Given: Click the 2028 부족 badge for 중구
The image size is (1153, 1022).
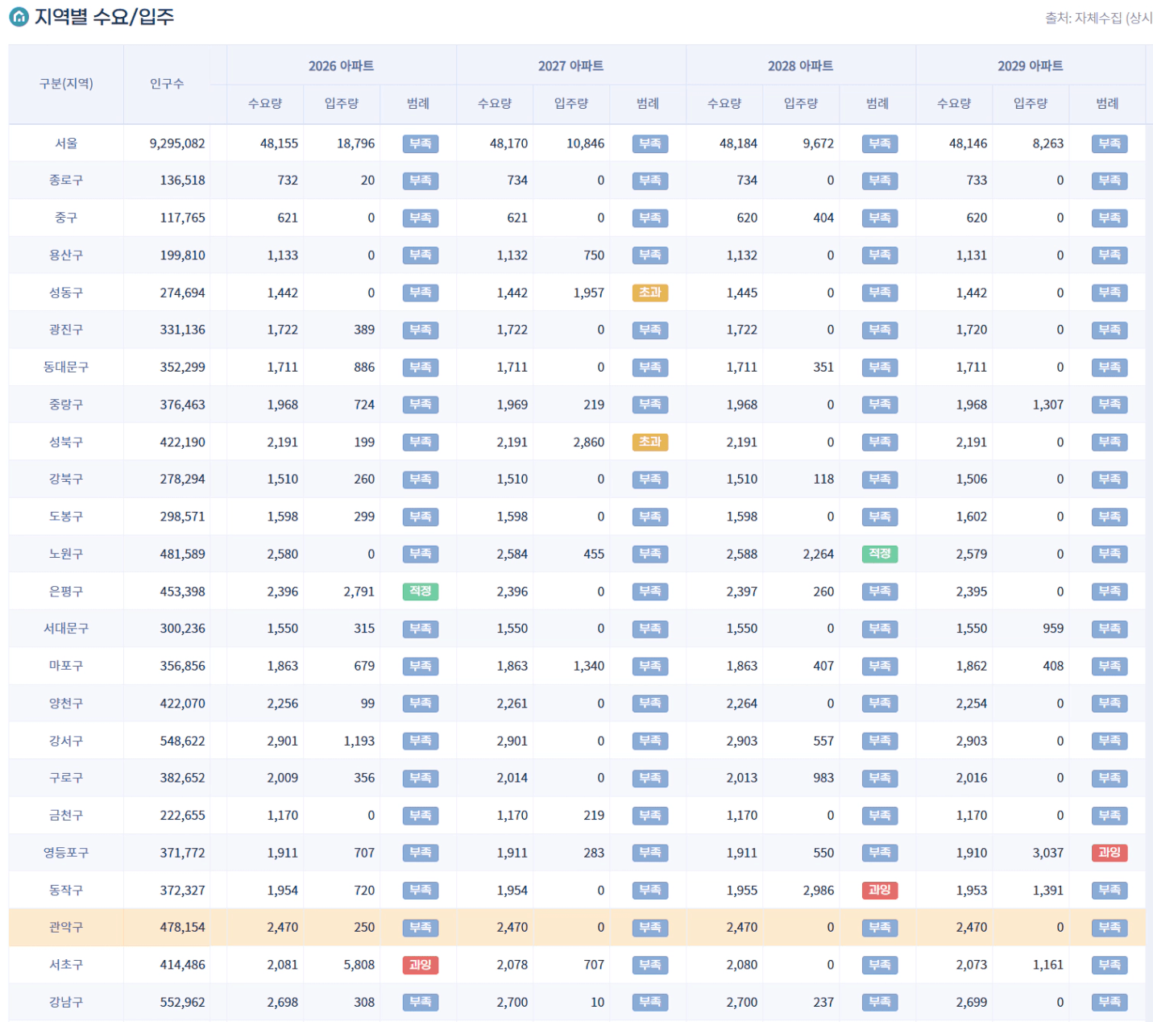Looking at the screenshot, I should point(879,218).
